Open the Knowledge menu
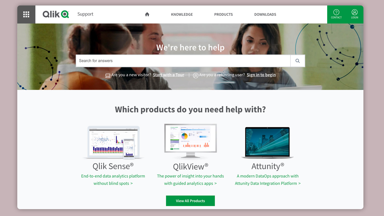The height and width of the screenshot is (216, 384). 182,15
